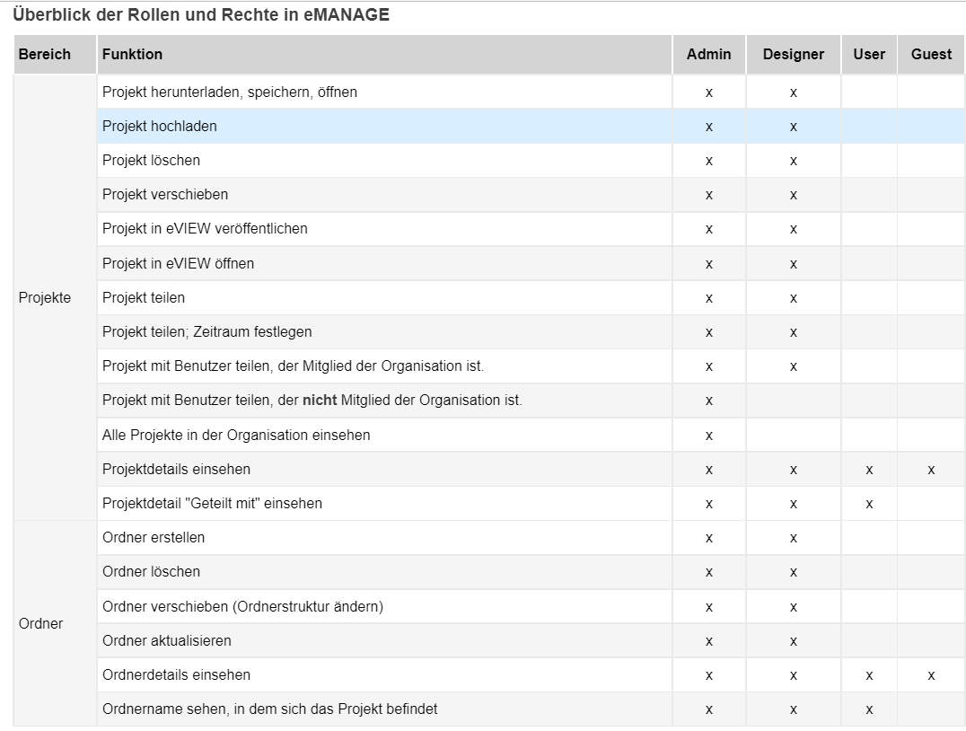The width and height of the screenshot is (966, 731).
Task: Select 'Ordner verschieben (Ordnerstruktur ändern)' cell
Action: pyautogui.click(x=384, y=606)
